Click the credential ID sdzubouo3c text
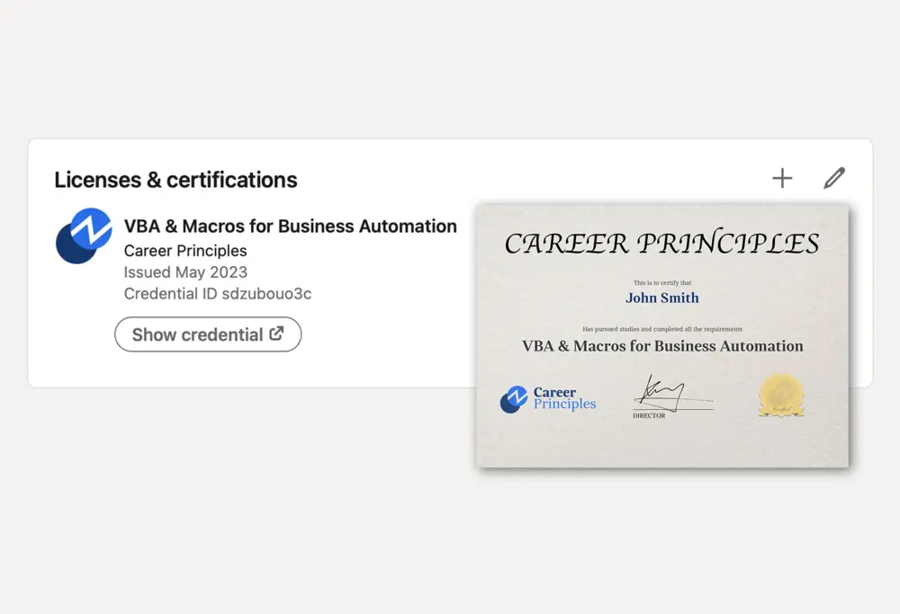Screen dimensions: 900x614 [217, 293]
